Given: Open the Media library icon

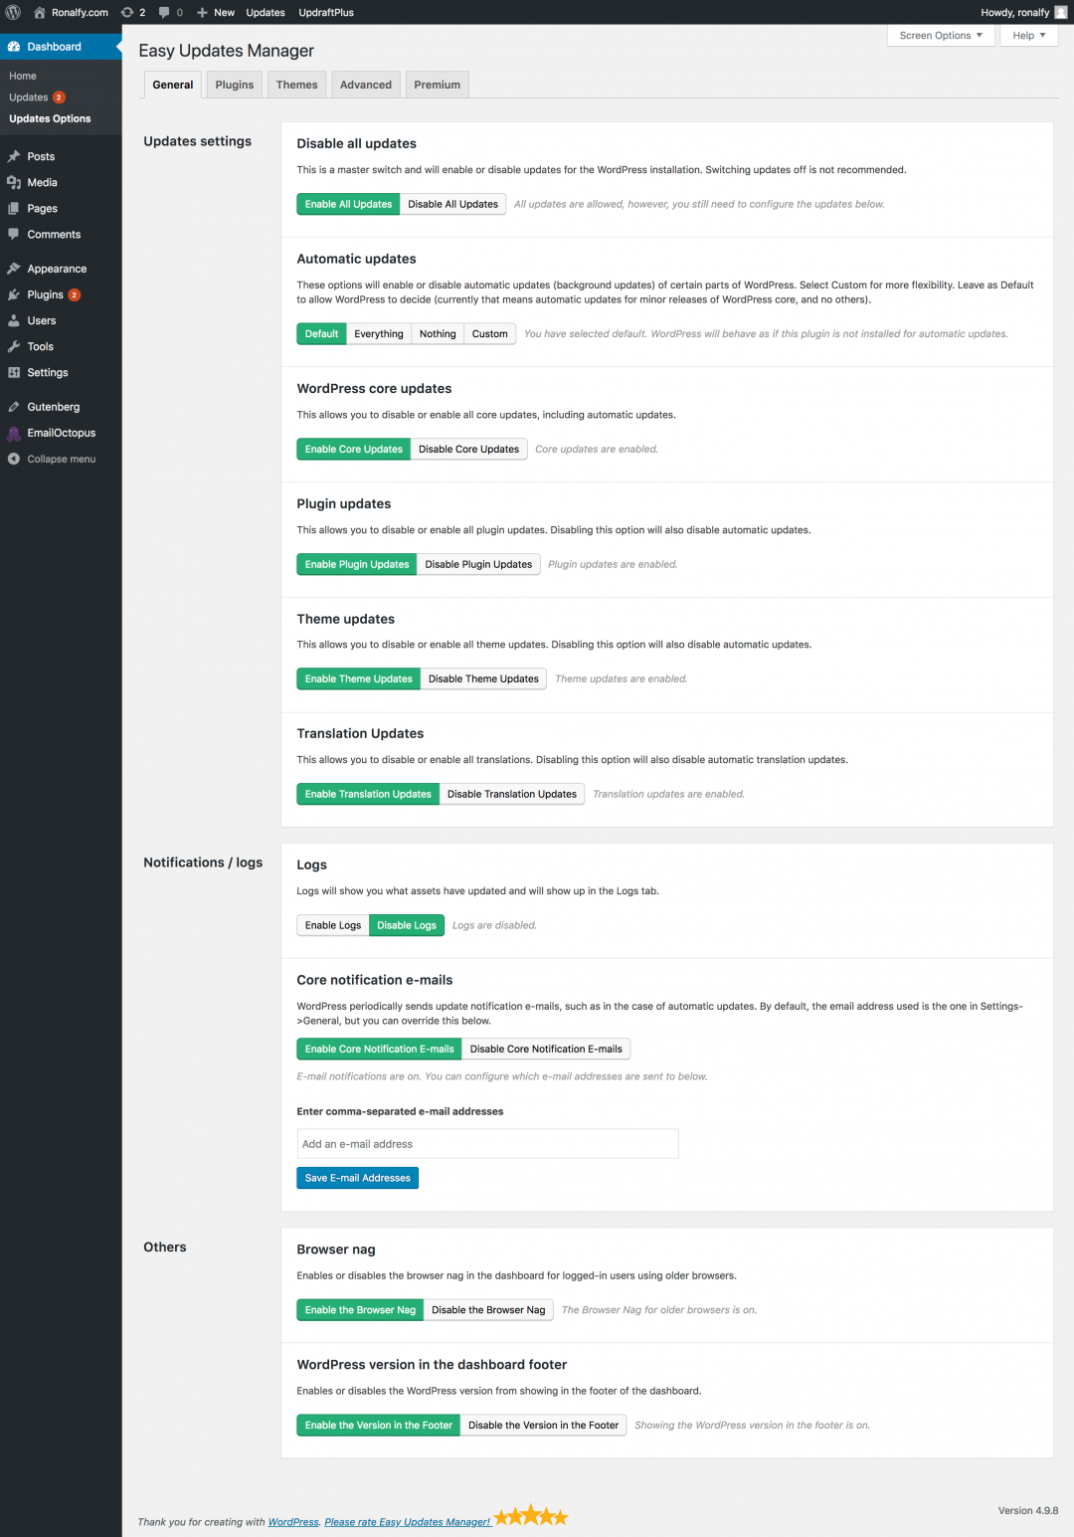Looking at the screenshot, I should [x=16, y=182].
